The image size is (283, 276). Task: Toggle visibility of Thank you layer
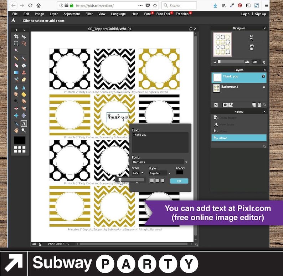[263, 76]
